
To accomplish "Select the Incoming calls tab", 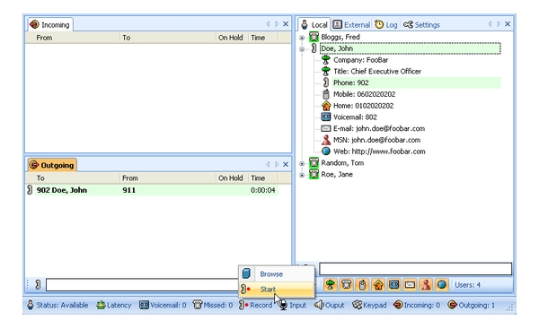I will coord(49,25).
